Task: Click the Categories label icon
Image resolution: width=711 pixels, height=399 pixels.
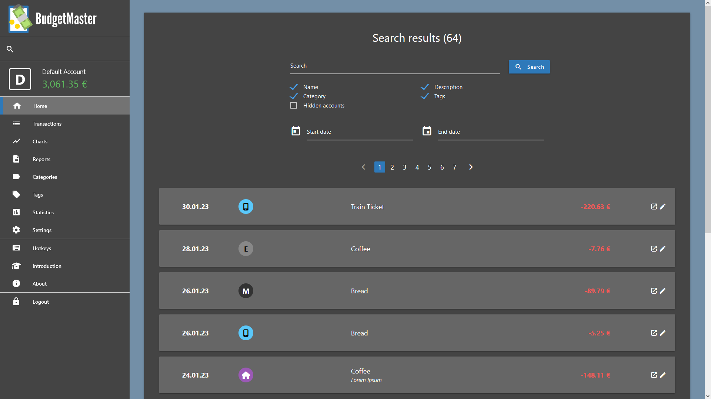Action: 16,177
